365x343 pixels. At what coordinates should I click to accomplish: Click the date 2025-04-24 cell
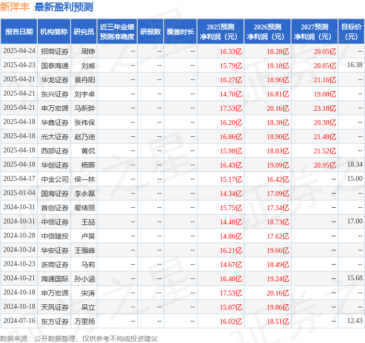[19, 51]
